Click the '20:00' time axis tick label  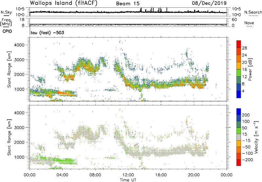pyautogui.click(x=194, y=175)
